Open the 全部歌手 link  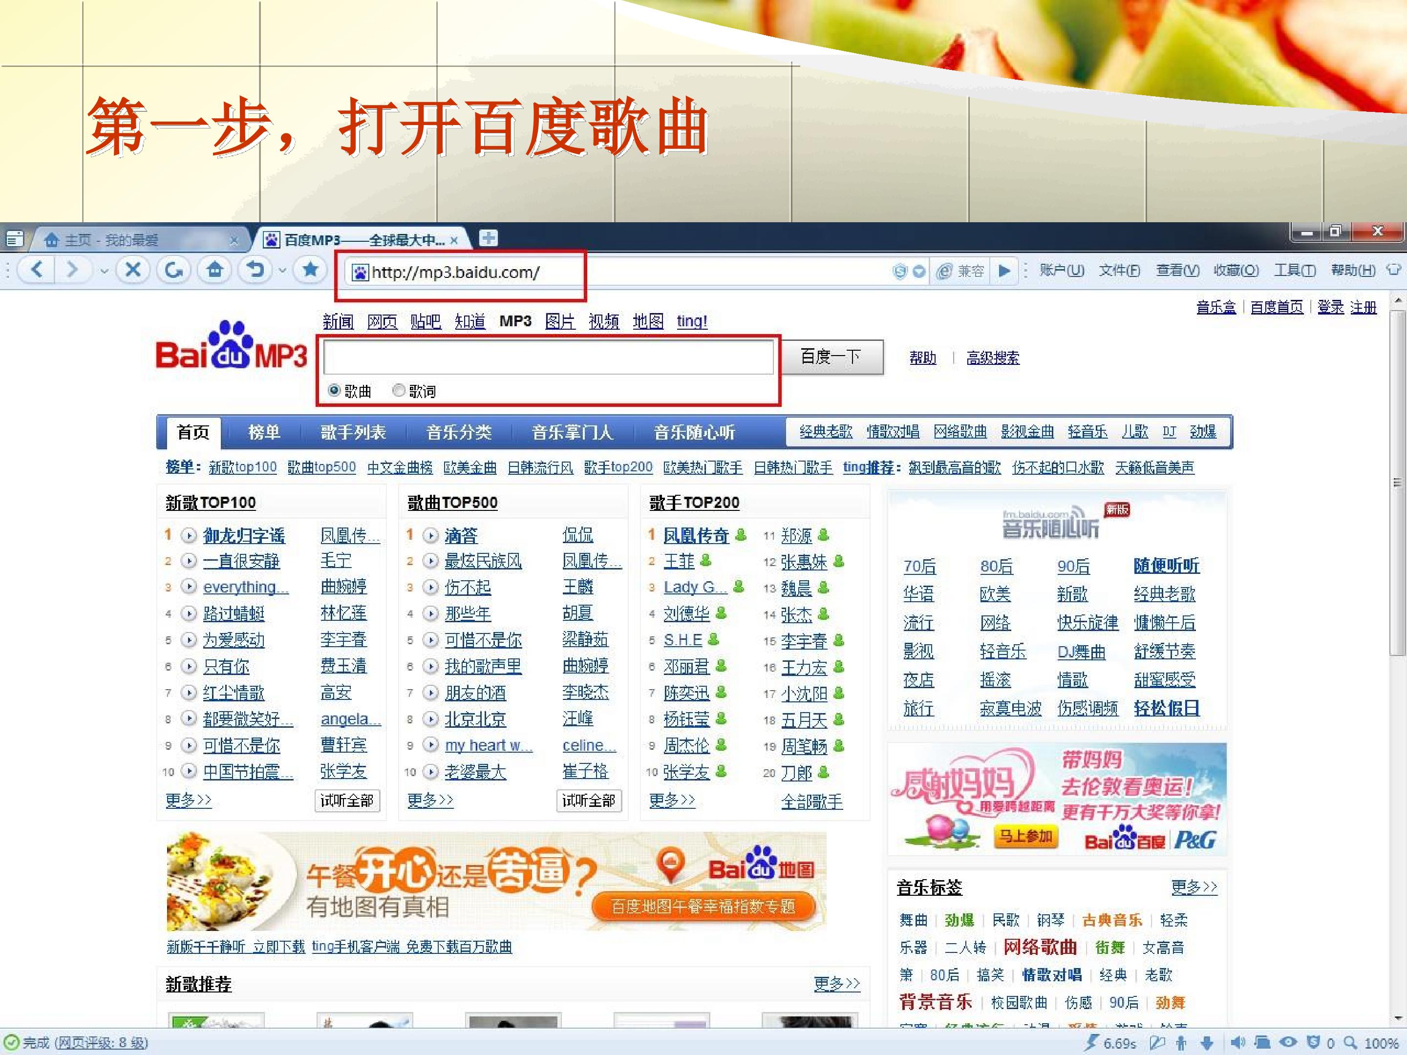(x=811, y=802)
